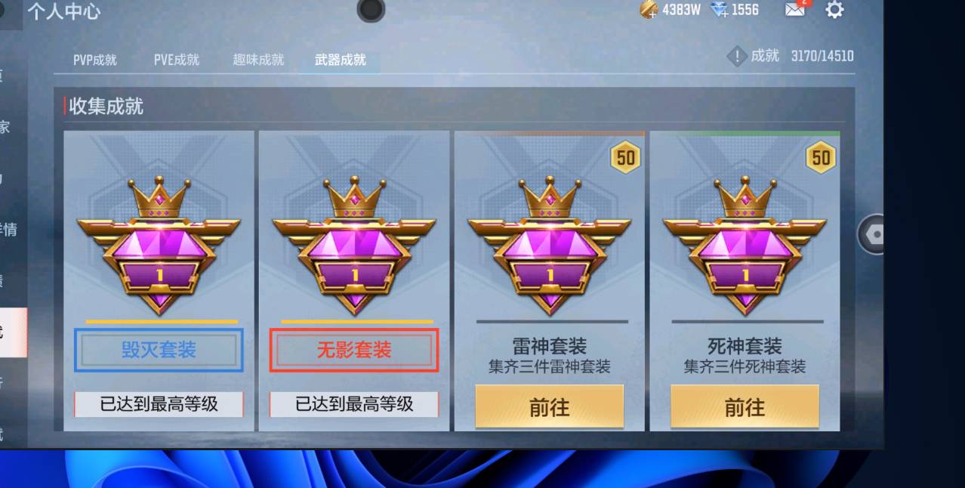
Task: Tap the 50 reward badge on 雷神套装
Action: (x=625, y=158)
